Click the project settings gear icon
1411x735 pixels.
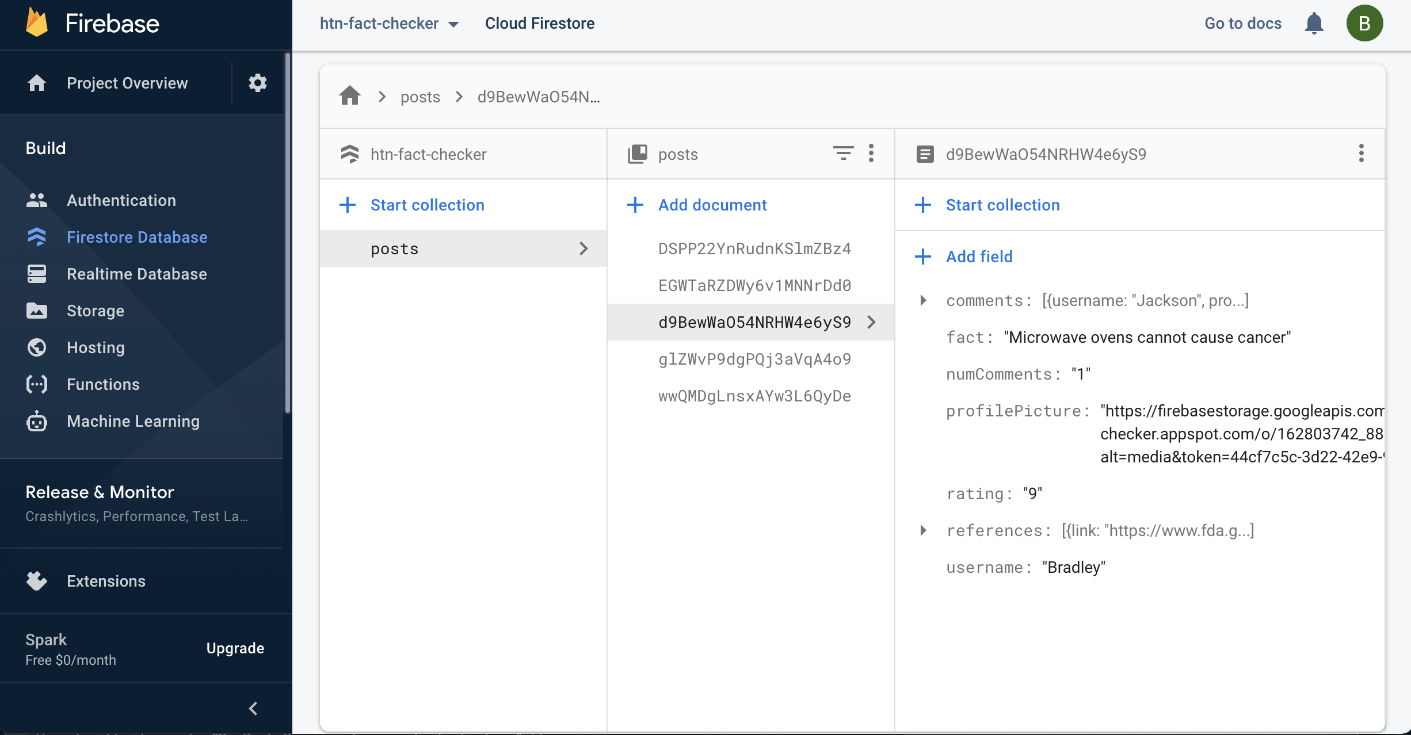click(257, 83)
